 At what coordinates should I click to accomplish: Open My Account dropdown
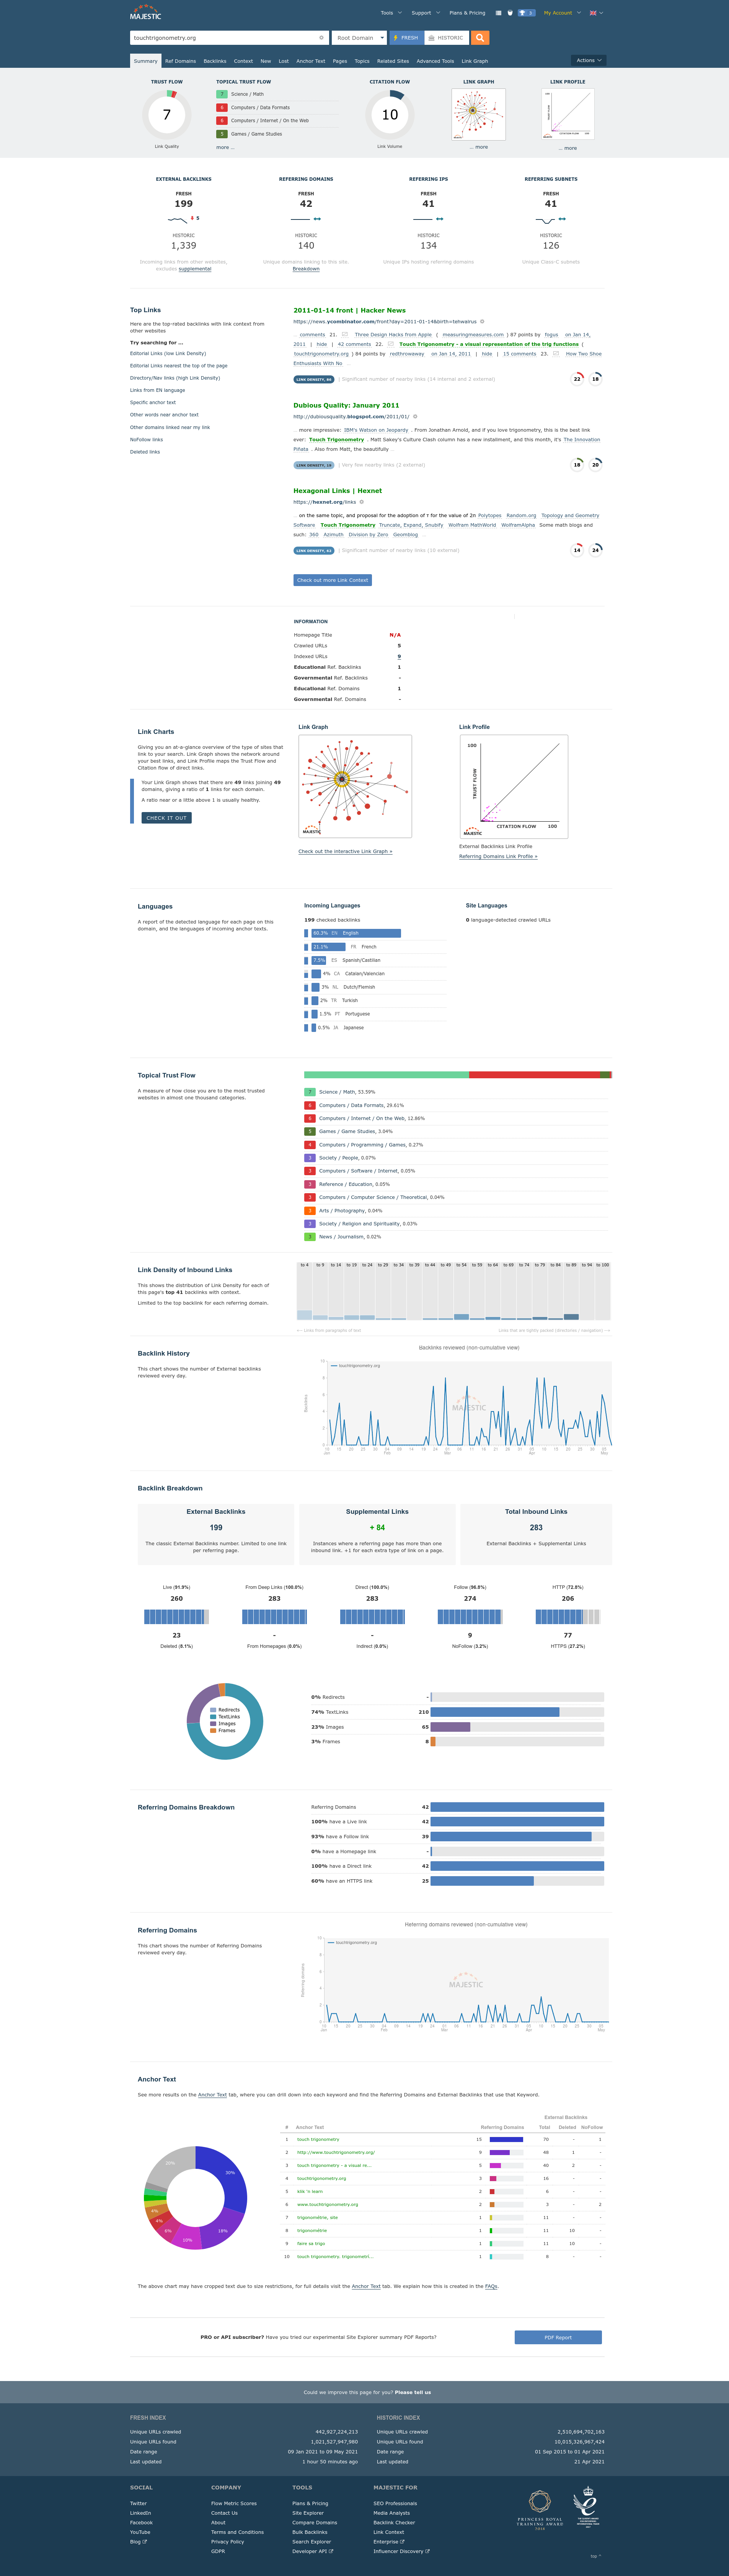click(x=562, y=13)
